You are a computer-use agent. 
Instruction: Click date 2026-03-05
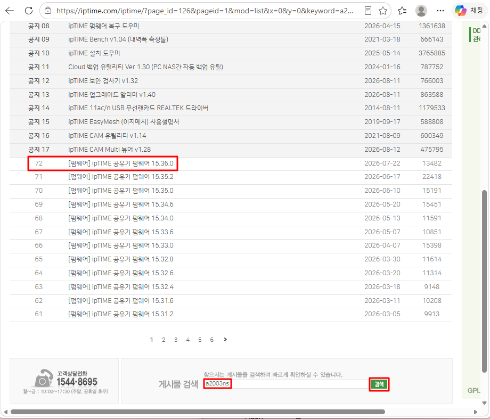[x=382, y=314]
